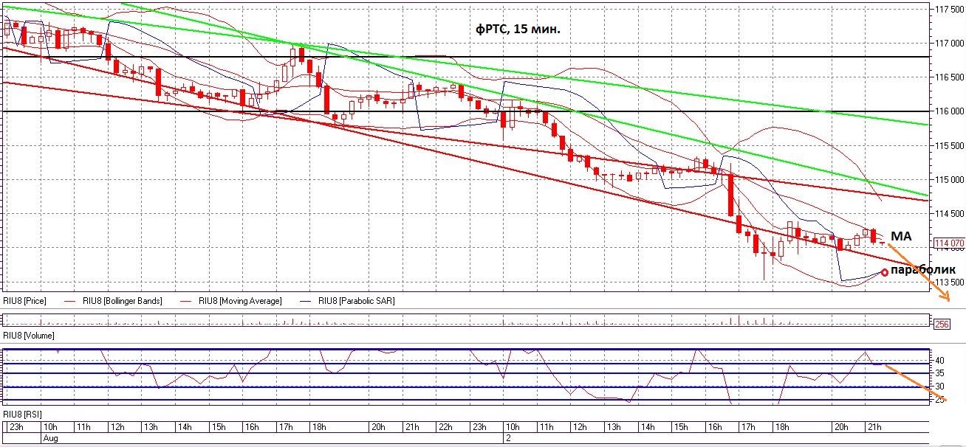Select the RIU8 [Price] legend entry
The width and height of the screenshot is (966, 447).
point(24,301)
